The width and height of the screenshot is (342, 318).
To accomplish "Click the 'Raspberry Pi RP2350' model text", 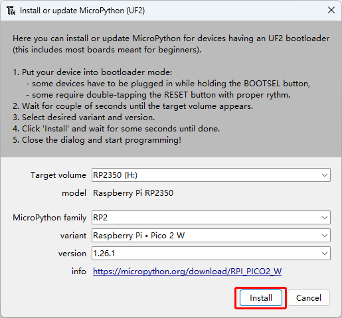I will (x=133, y=193).
